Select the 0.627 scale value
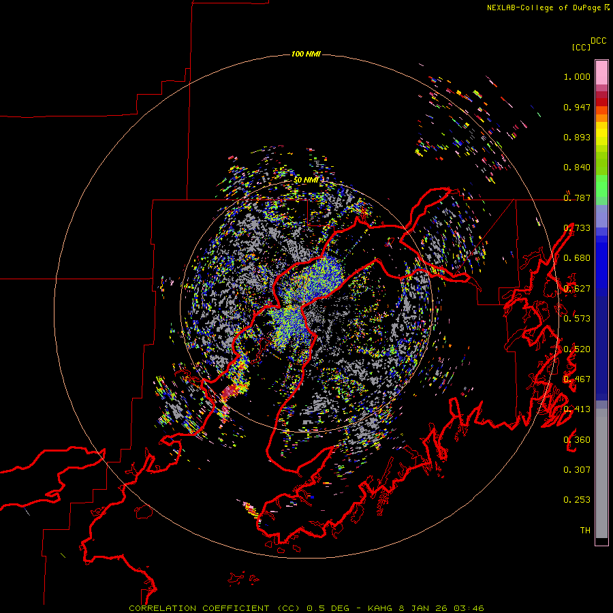 click(x=577, y=289)
